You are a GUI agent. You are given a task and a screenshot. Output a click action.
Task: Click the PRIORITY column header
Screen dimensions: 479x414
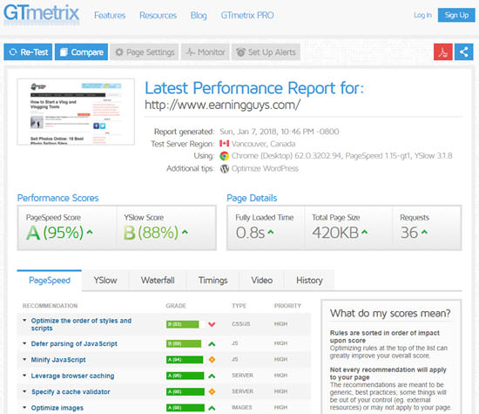pyautogui.click(x=287, y=306)
